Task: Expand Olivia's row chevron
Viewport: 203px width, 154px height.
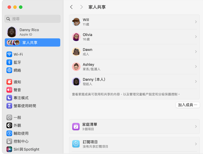Action: [196, 37]
